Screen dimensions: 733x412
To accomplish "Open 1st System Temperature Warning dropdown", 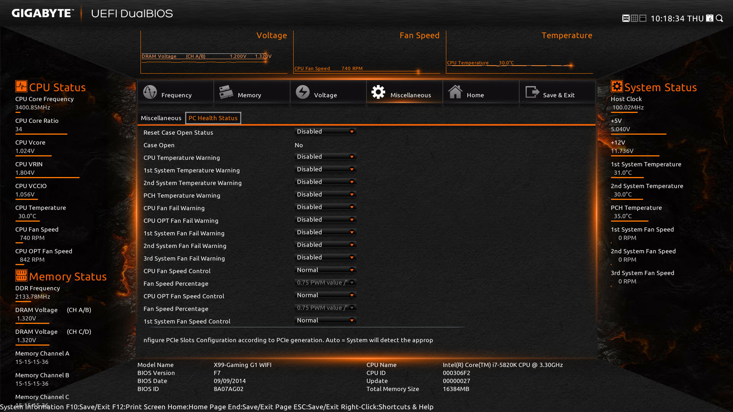I will pyautogui.click(x=326, y=169).
